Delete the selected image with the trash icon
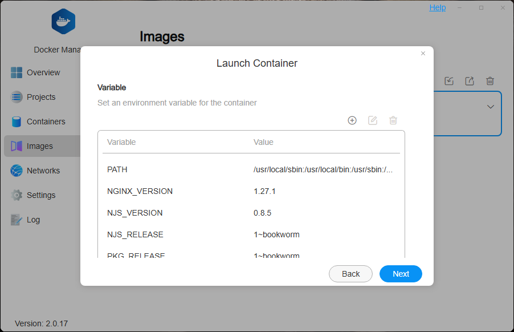Viewport: 514px width, 332px height. tap(490, 81)
